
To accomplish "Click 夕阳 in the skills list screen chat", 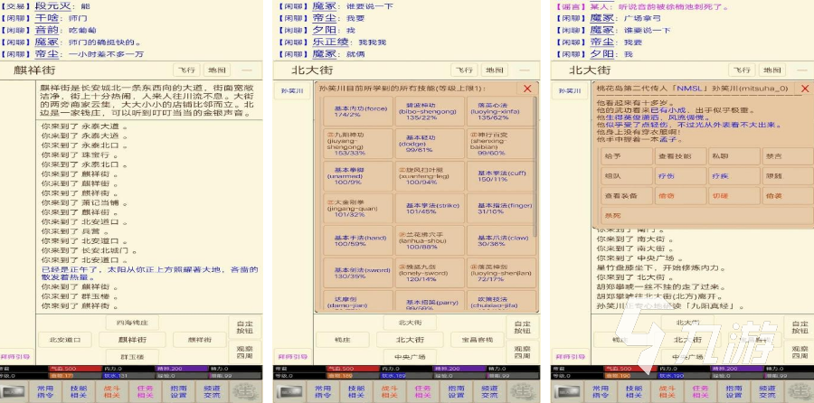I will click(x=324, y=30).
